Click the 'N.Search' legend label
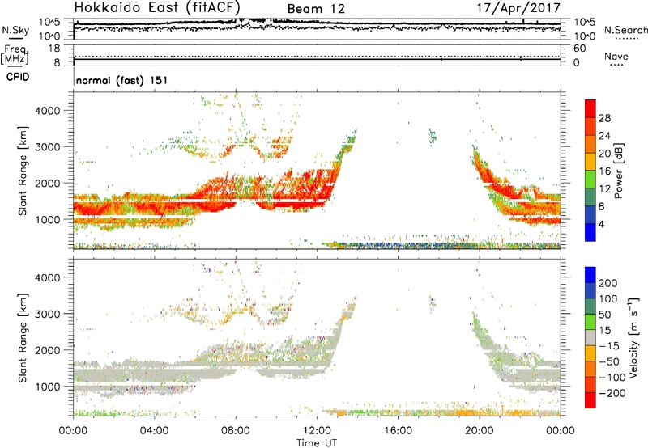The image size is (648, 448). tap(625, 30)
